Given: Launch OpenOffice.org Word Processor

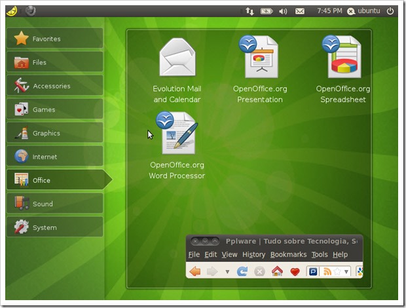Looking at the screenshot, I should (177, 145).
